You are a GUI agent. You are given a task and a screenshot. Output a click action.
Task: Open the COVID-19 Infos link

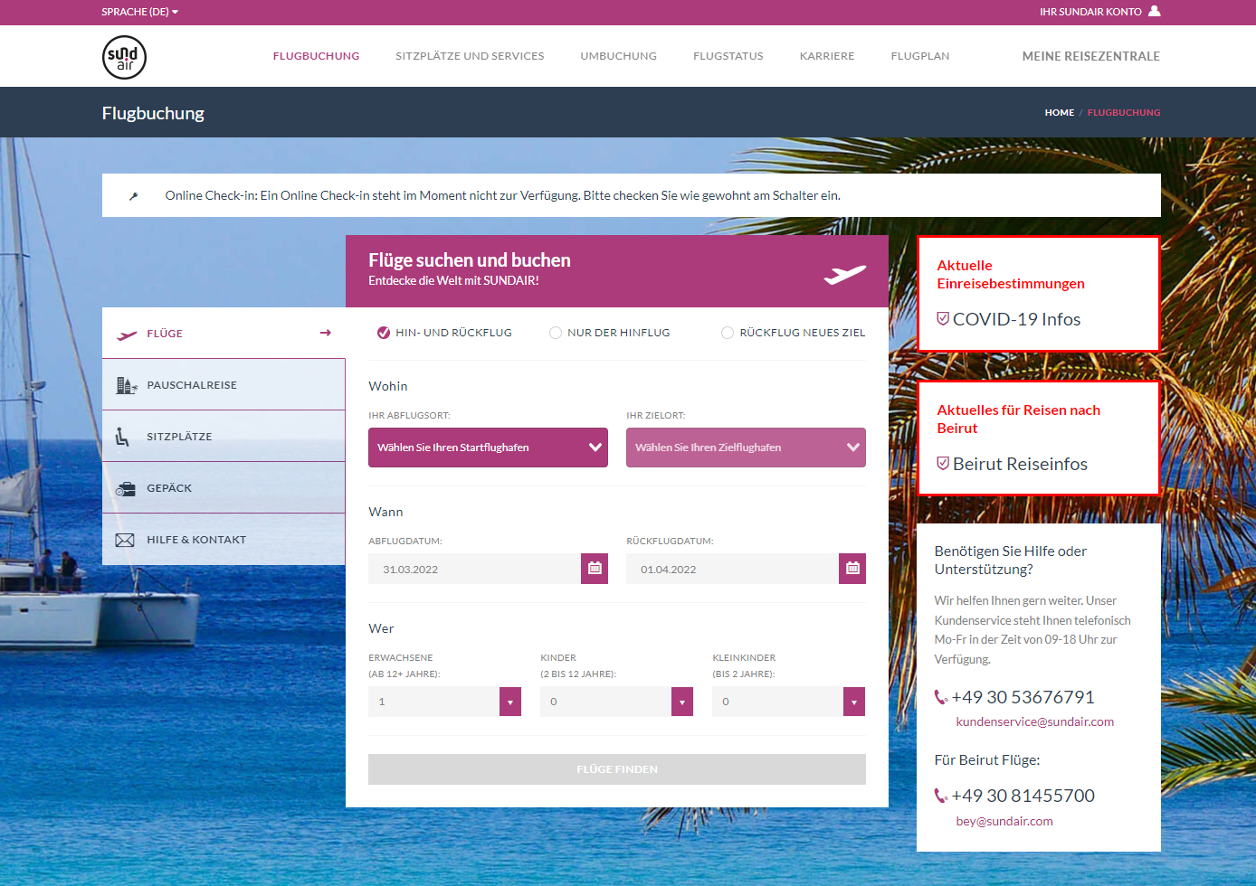pos(1016,319)
